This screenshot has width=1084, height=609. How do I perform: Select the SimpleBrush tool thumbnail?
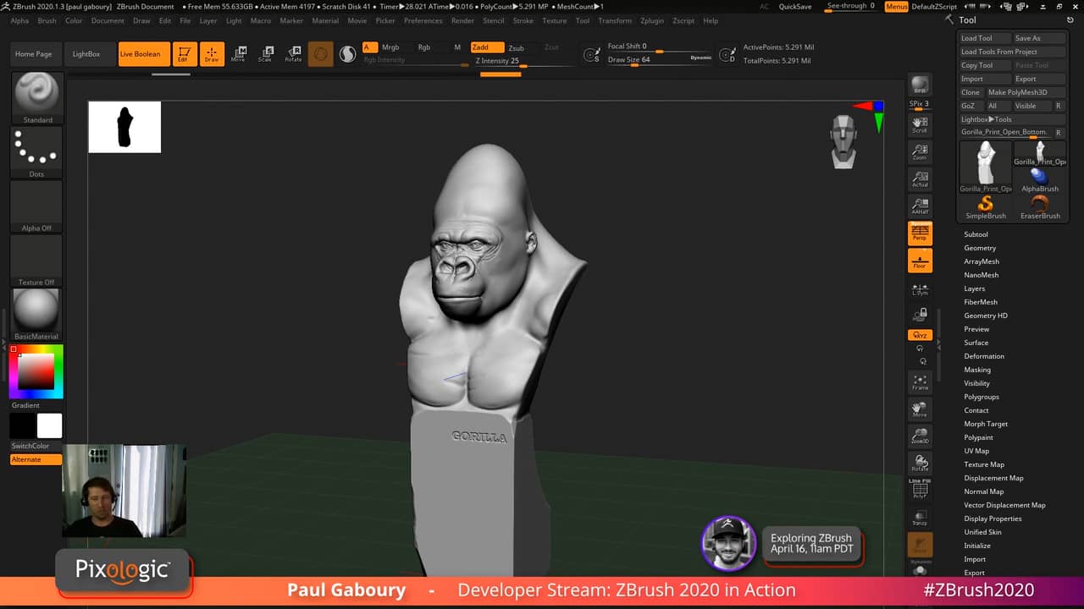tap(986, 206)
